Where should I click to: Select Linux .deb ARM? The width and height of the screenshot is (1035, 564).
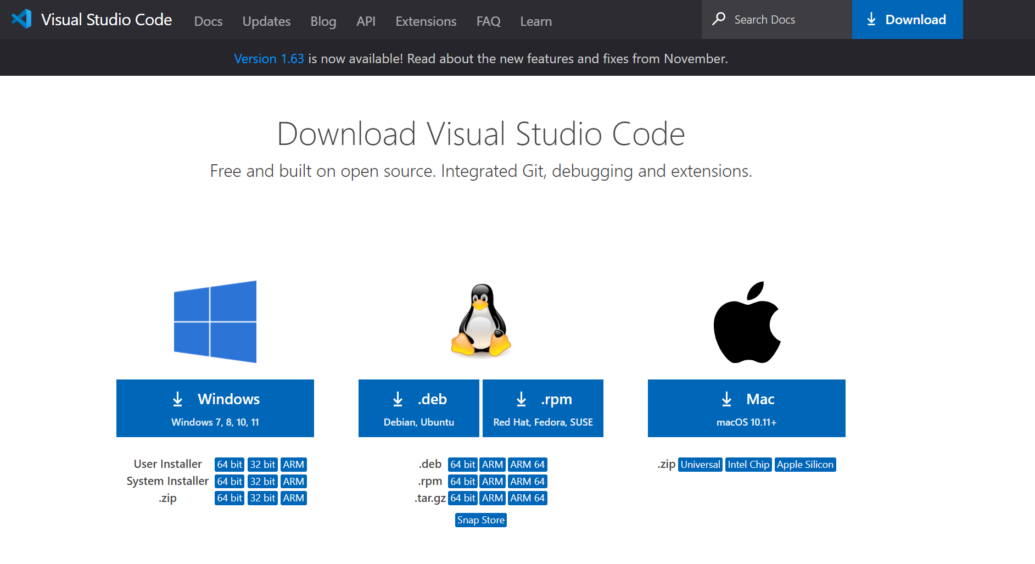pyautogui.click(x=493, y=465)
